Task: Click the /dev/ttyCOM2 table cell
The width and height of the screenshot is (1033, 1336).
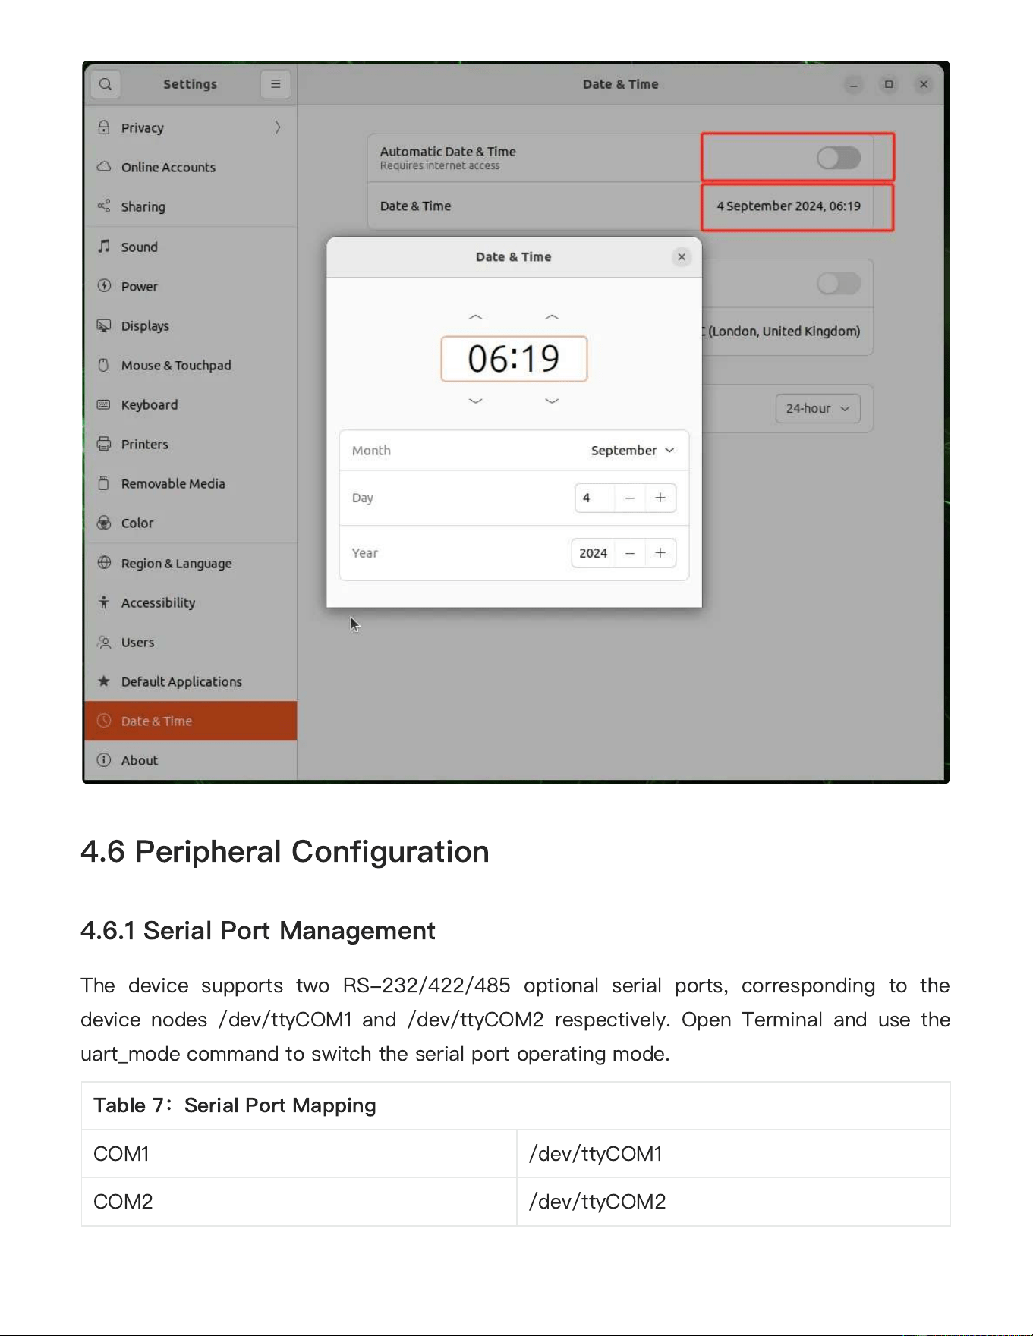Action: [x=733, y=1202]
